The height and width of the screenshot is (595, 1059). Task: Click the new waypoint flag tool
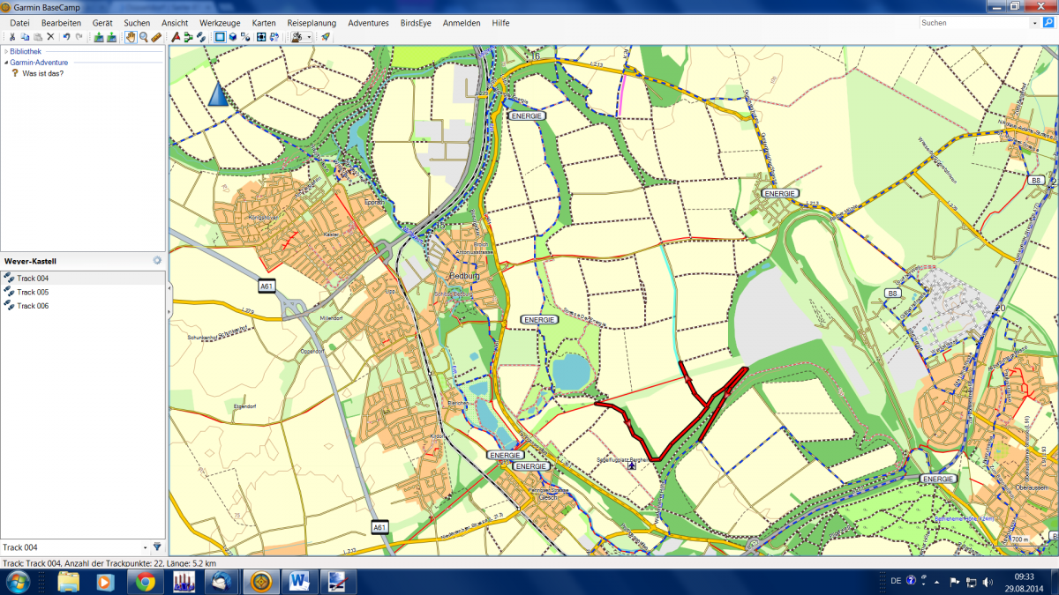pos(176,37)
